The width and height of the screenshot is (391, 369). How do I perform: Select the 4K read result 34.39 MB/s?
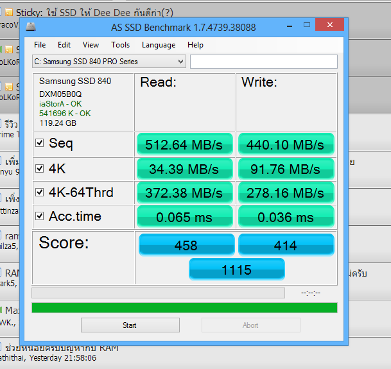pyautogui.click(x=184, y=169)
